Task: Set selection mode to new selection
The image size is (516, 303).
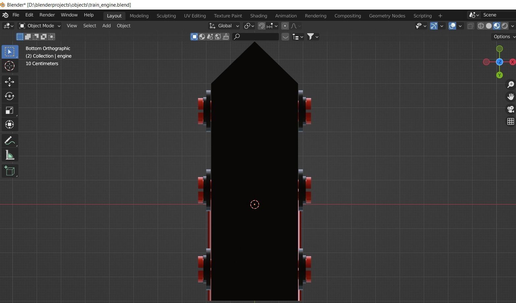Action: pos(20,37)
